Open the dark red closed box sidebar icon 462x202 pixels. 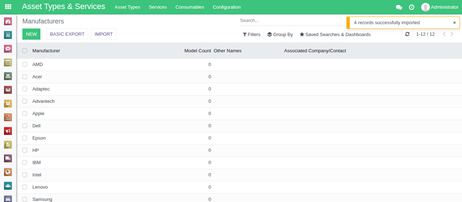click(8, 90)
